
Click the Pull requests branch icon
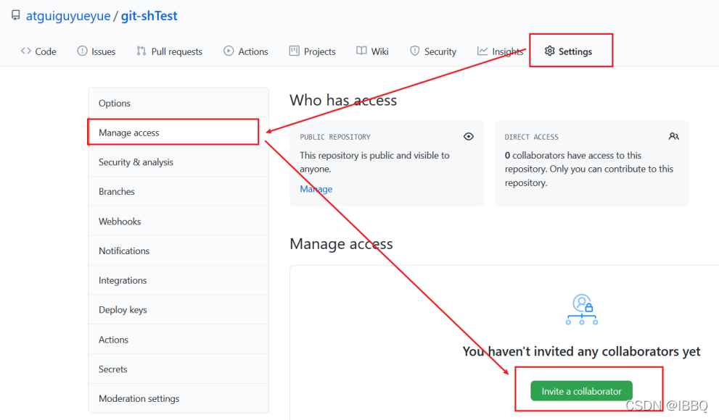click(x=141, y=51)
